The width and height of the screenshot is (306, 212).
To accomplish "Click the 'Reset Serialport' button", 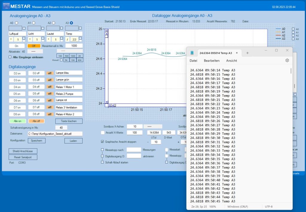I will pos(23,157).
